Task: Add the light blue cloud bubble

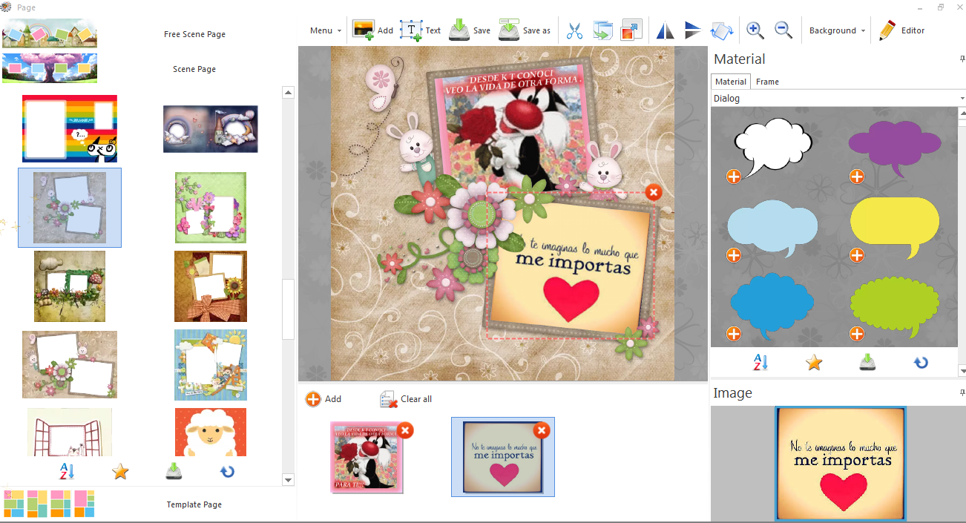Action: coord(734,255)
